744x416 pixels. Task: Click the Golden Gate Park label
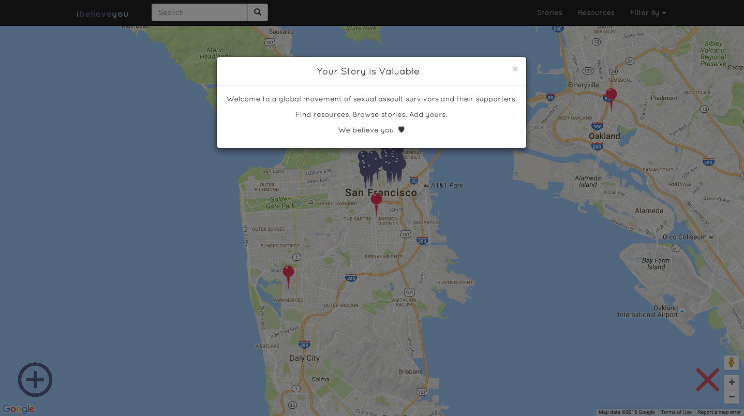click(280, 202)
